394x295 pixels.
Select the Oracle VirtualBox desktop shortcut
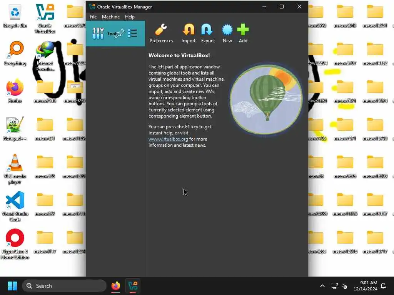(x=45, y=18)
